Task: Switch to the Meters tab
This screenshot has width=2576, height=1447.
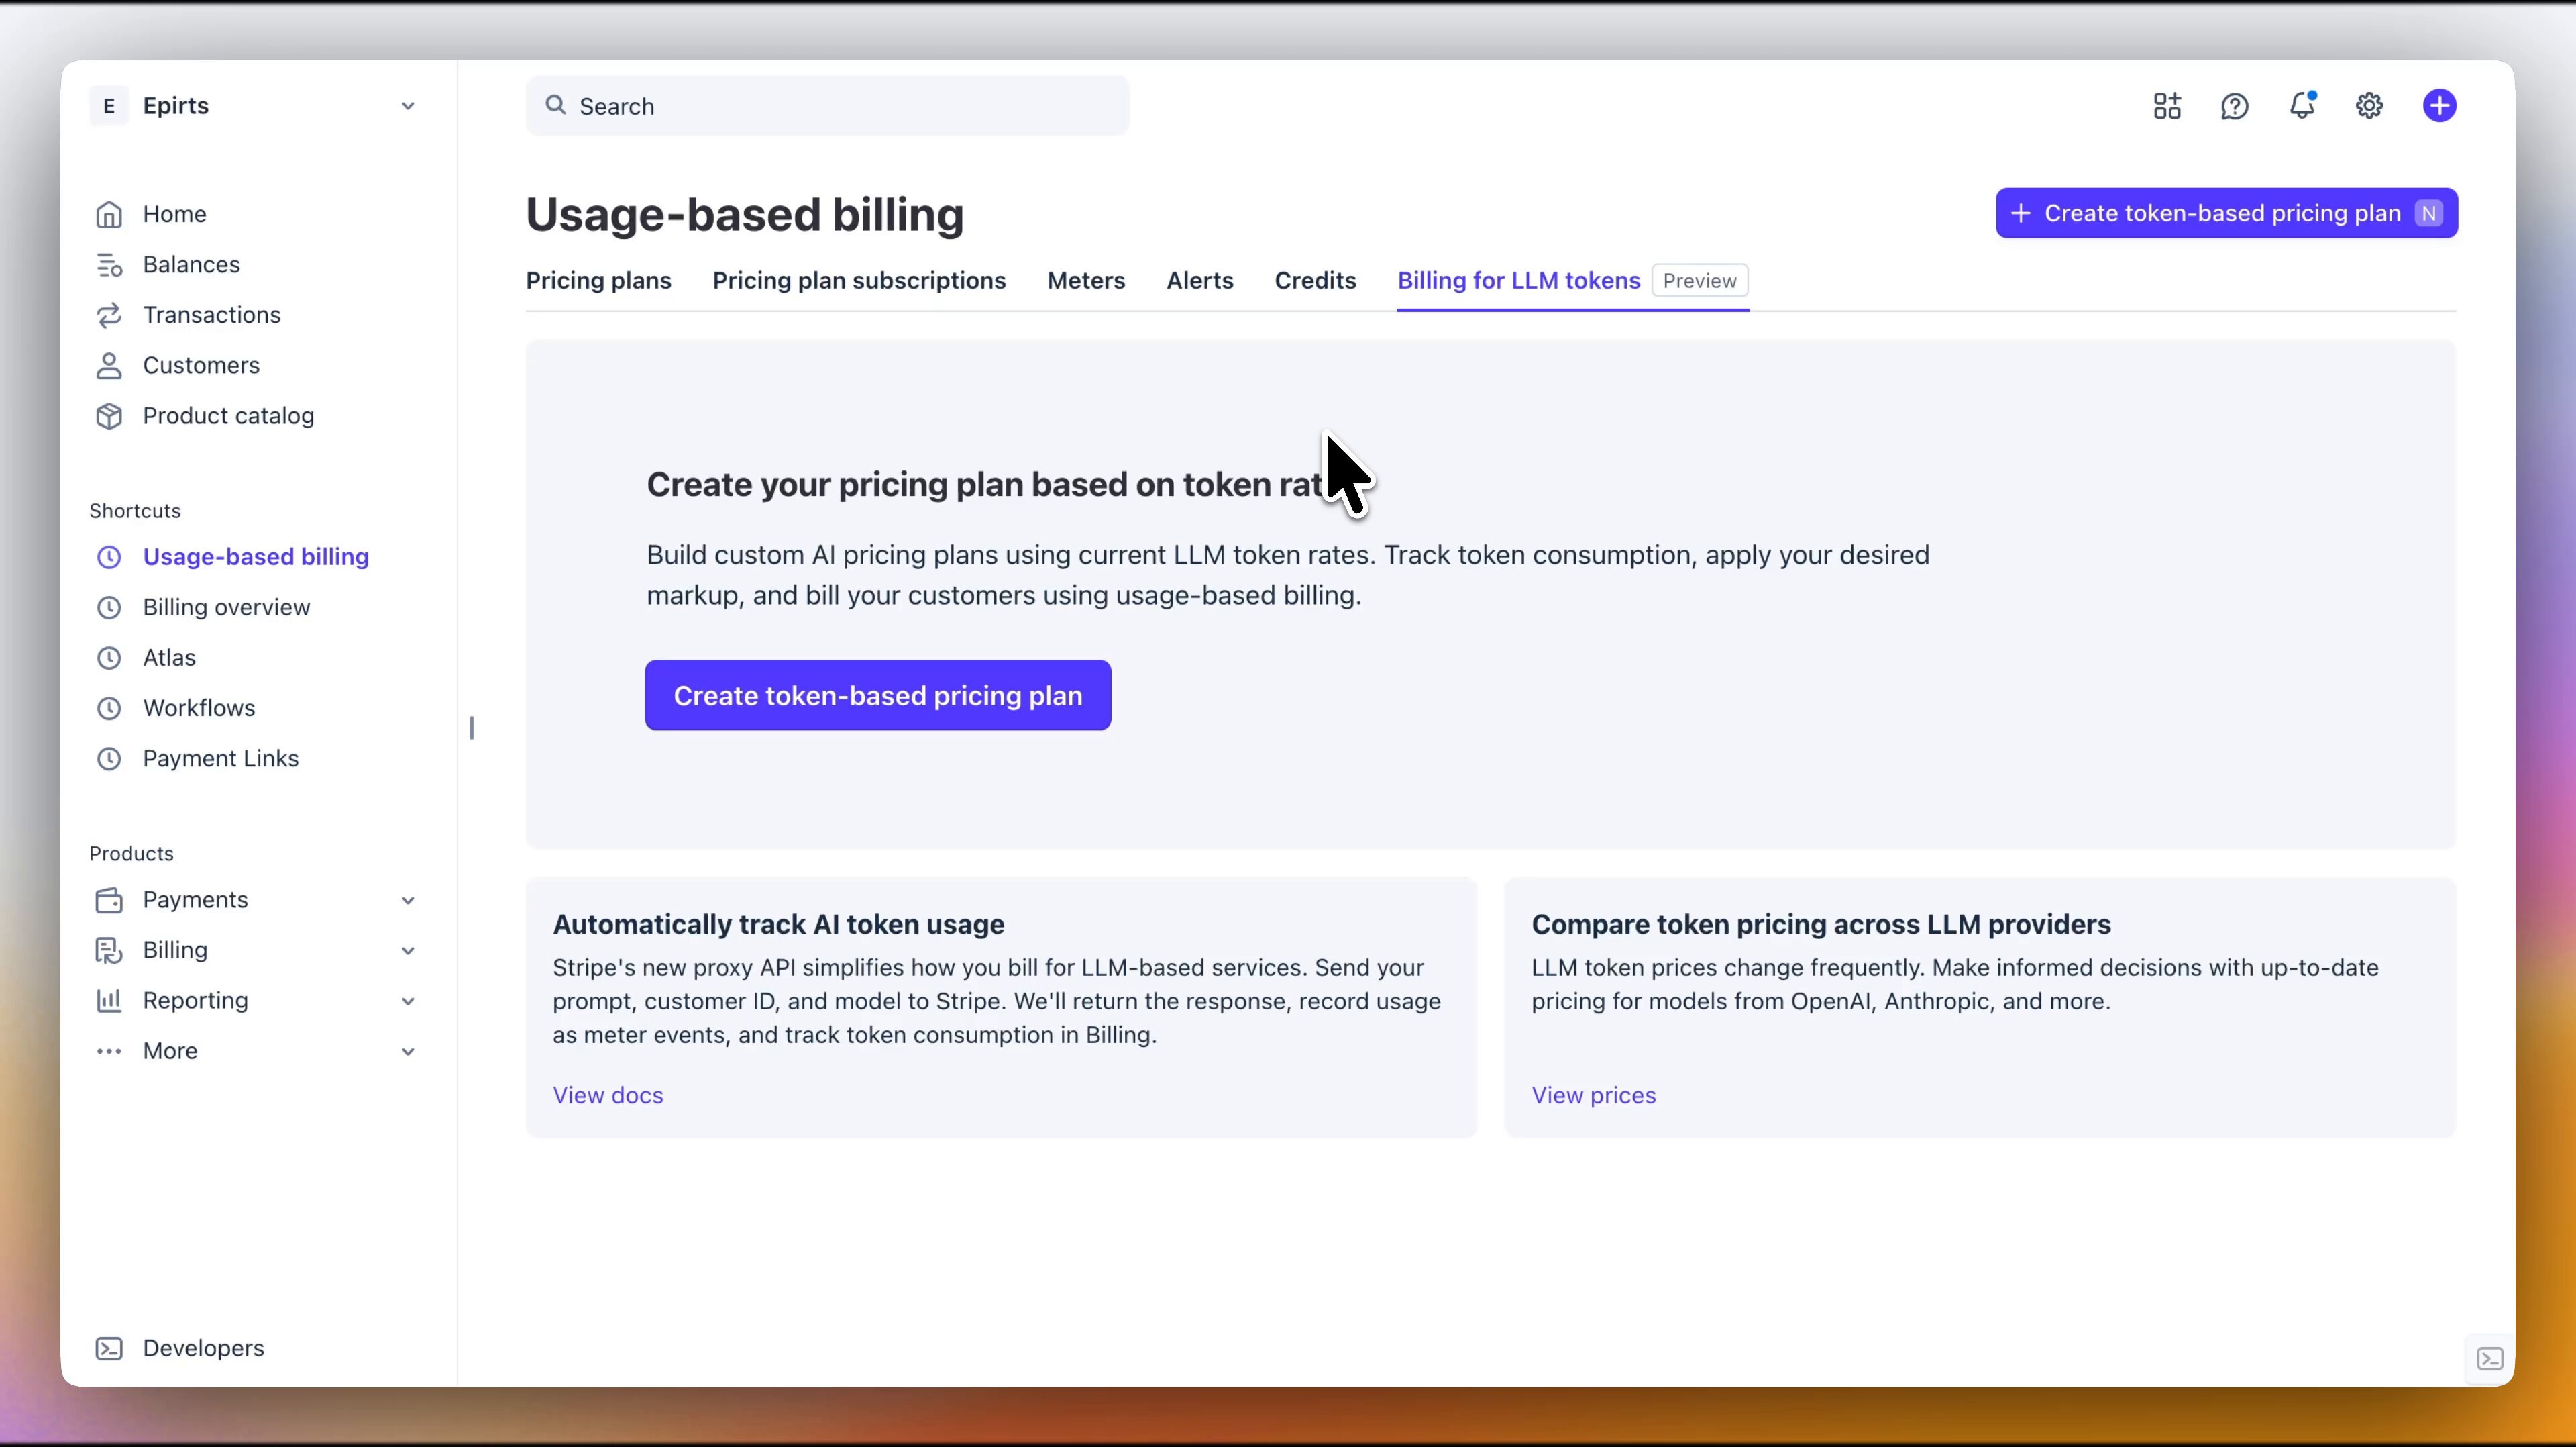Action: coord(1086,281)
